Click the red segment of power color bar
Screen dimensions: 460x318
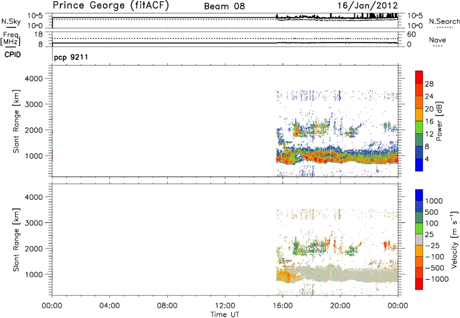coord(419,77)
